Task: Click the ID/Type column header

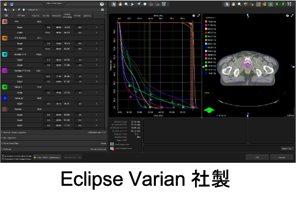Action: coord(21,16)
